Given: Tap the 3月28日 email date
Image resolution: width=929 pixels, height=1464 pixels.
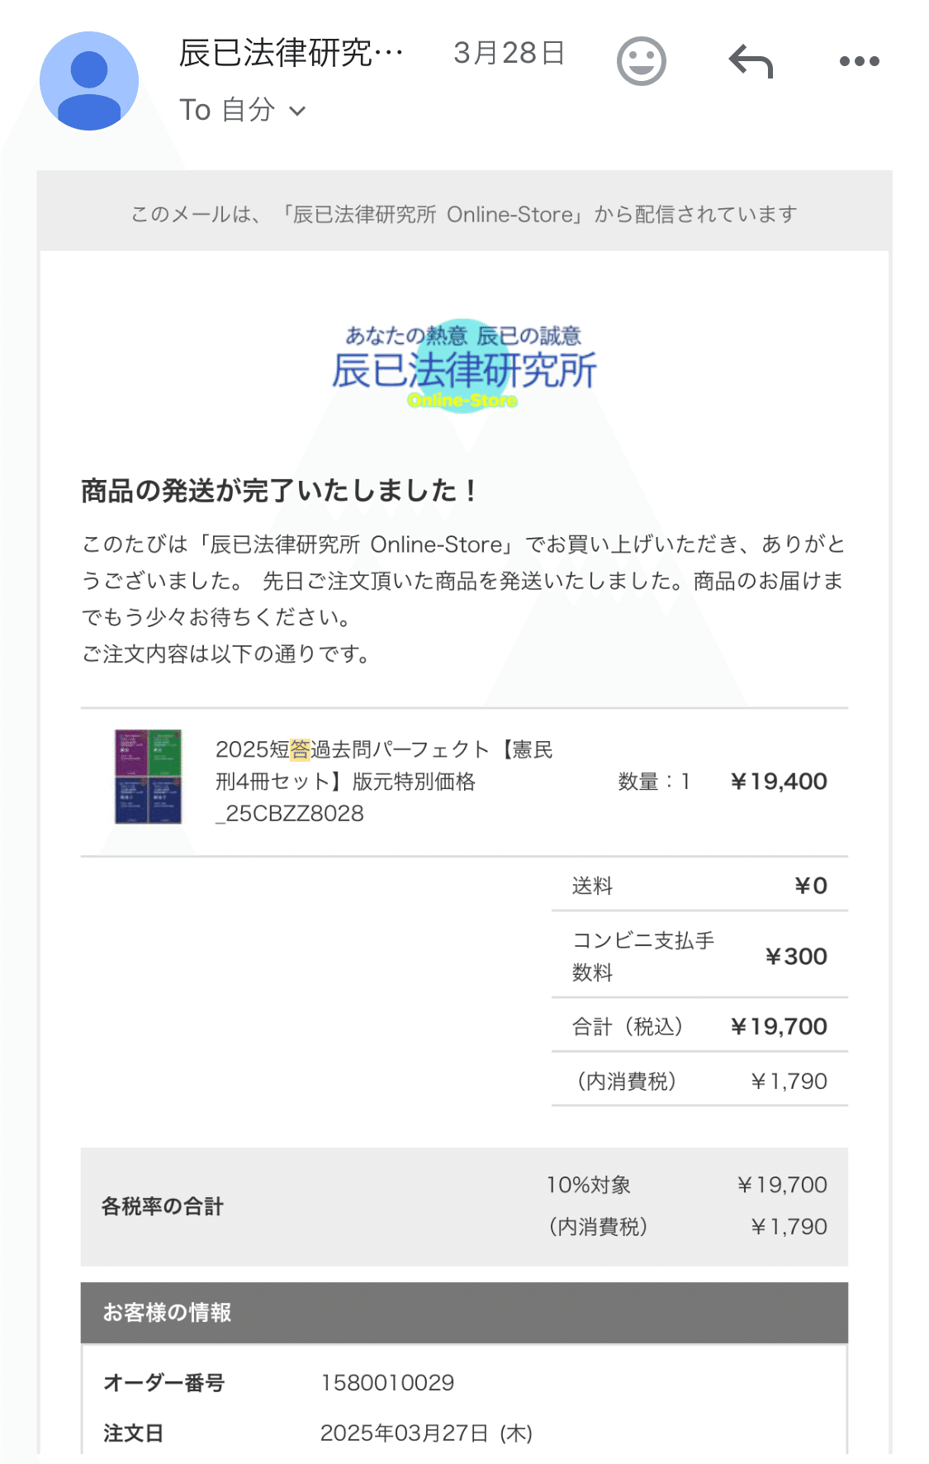Looking at the screenshot, I should point(509,53).
